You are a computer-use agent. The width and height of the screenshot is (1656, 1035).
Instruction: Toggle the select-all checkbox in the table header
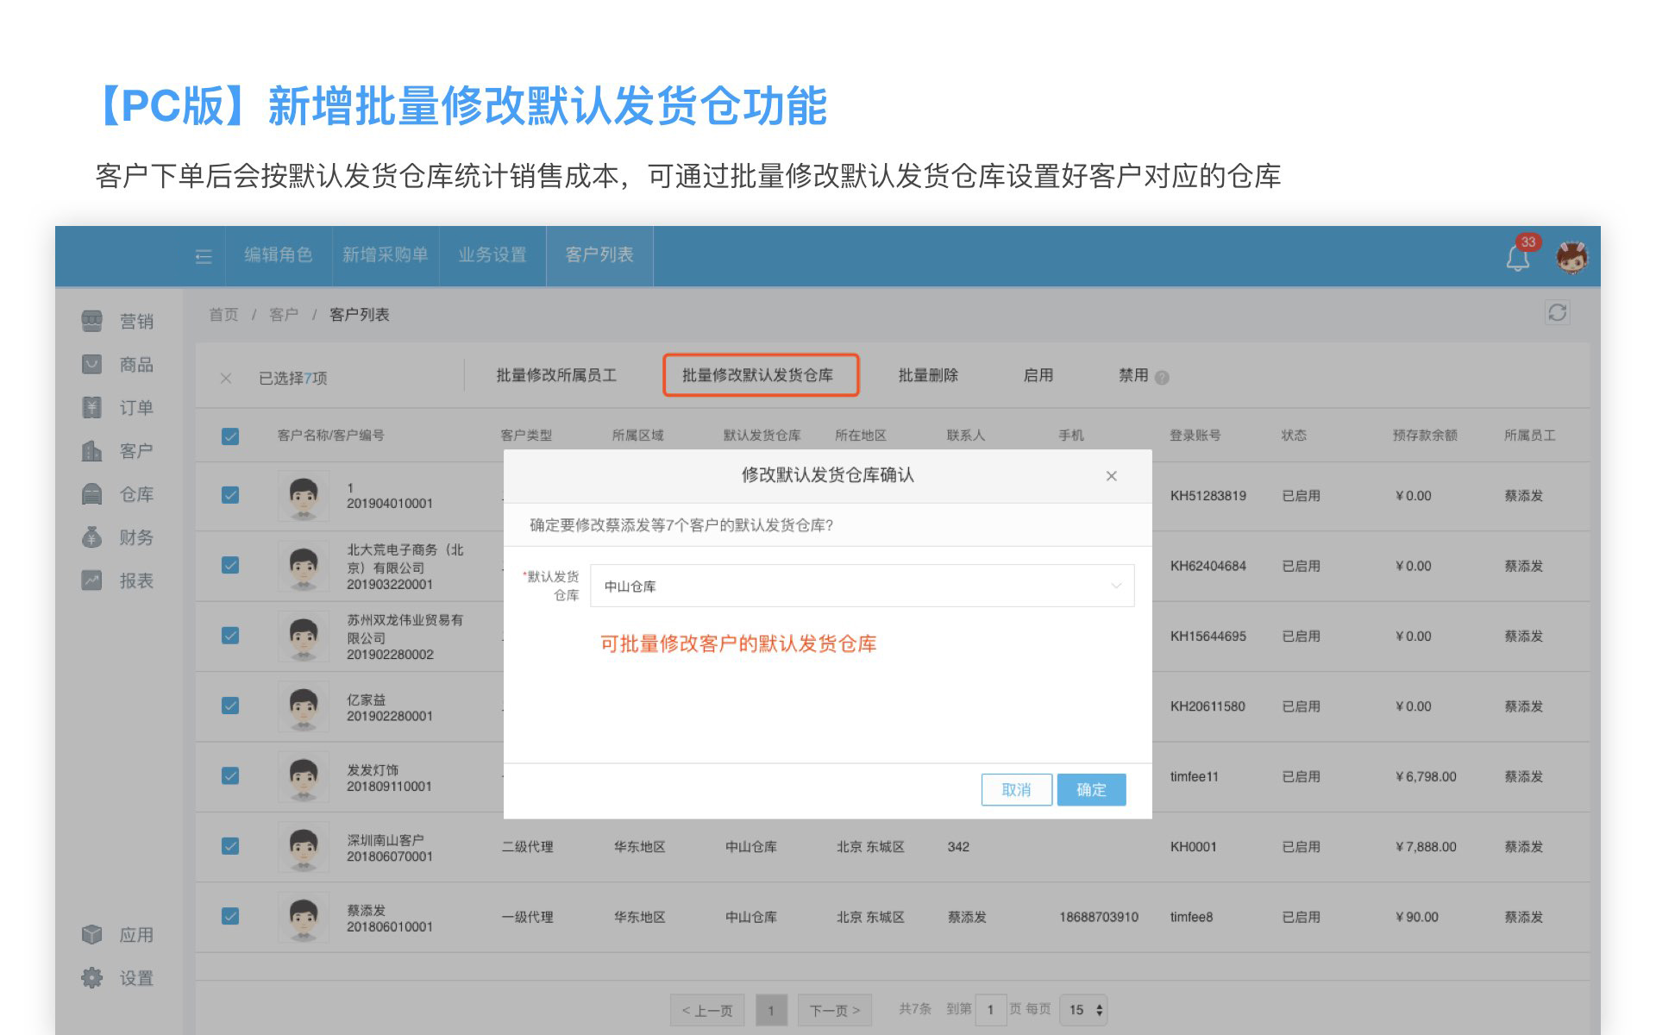[230, 436]
